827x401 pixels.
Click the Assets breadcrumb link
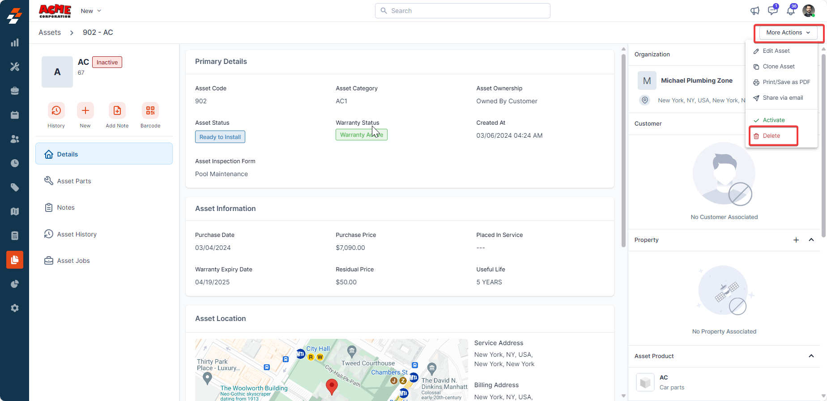click(x=50, y=33)
